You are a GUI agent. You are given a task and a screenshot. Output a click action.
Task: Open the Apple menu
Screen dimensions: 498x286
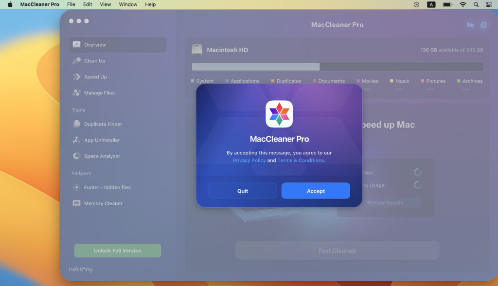pyautogui.click(x=10, y=4)
